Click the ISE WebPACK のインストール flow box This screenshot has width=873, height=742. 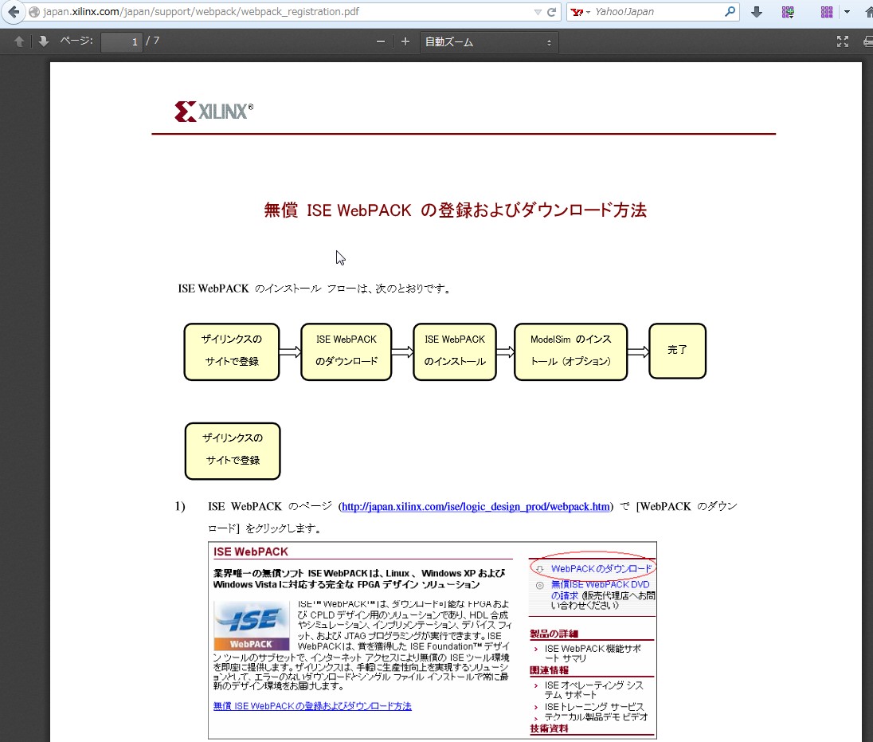(x=455, y=352)
